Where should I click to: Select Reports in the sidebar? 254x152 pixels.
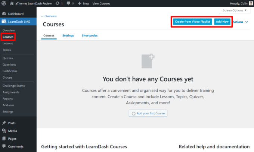pyautogui.click(x=7, y=99)
